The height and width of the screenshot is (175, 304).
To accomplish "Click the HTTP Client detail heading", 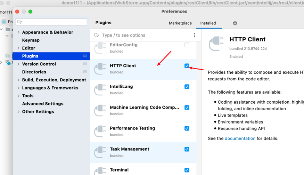I will 247,39.
